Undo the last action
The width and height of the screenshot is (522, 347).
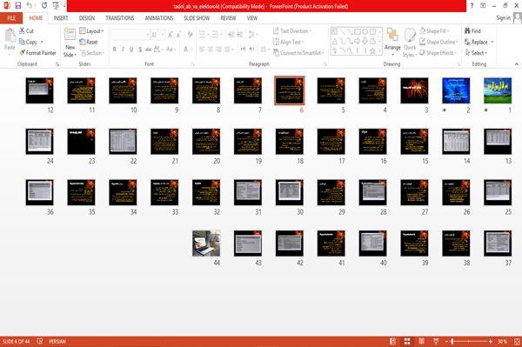pos(30,5)
